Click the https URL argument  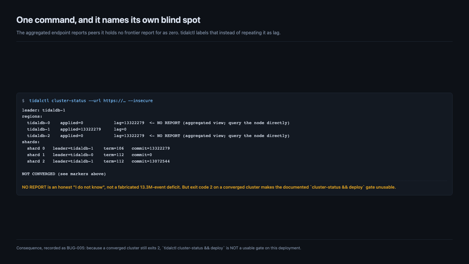[x=115, y=101]
